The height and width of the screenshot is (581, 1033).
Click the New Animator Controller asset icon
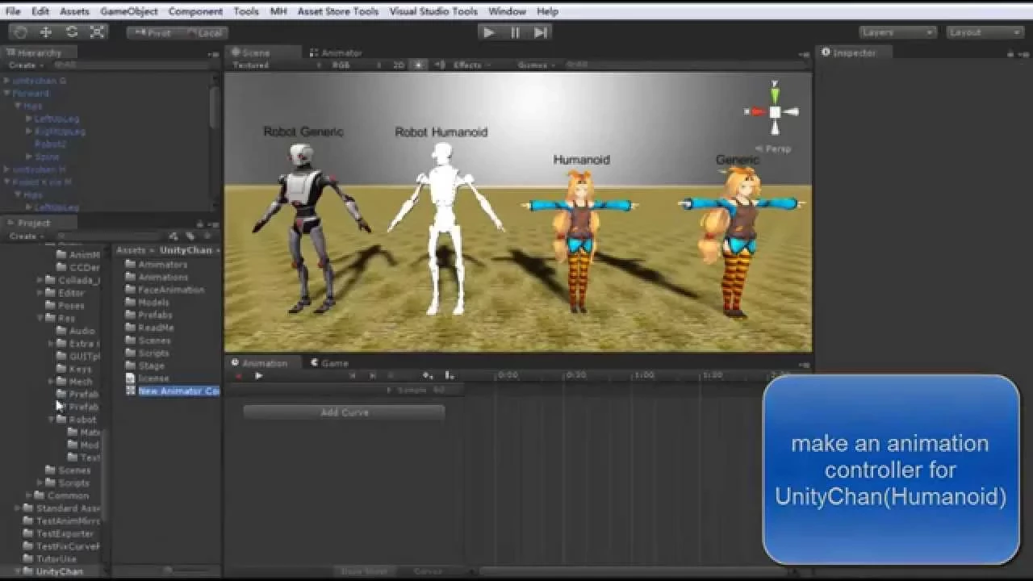point(131,391)
